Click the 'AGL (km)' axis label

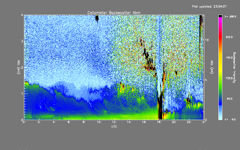[19, 67]
